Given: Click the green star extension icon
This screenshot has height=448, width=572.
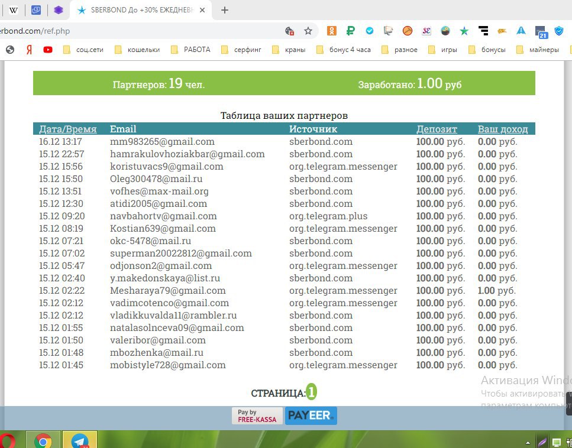Looking at the screenshot, I should tap(464, 31).
